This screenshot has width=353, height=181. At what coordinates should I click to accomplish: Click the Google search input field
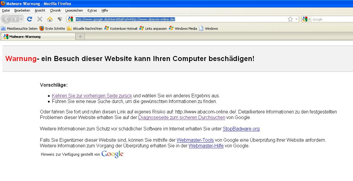[x=332, y=19]
